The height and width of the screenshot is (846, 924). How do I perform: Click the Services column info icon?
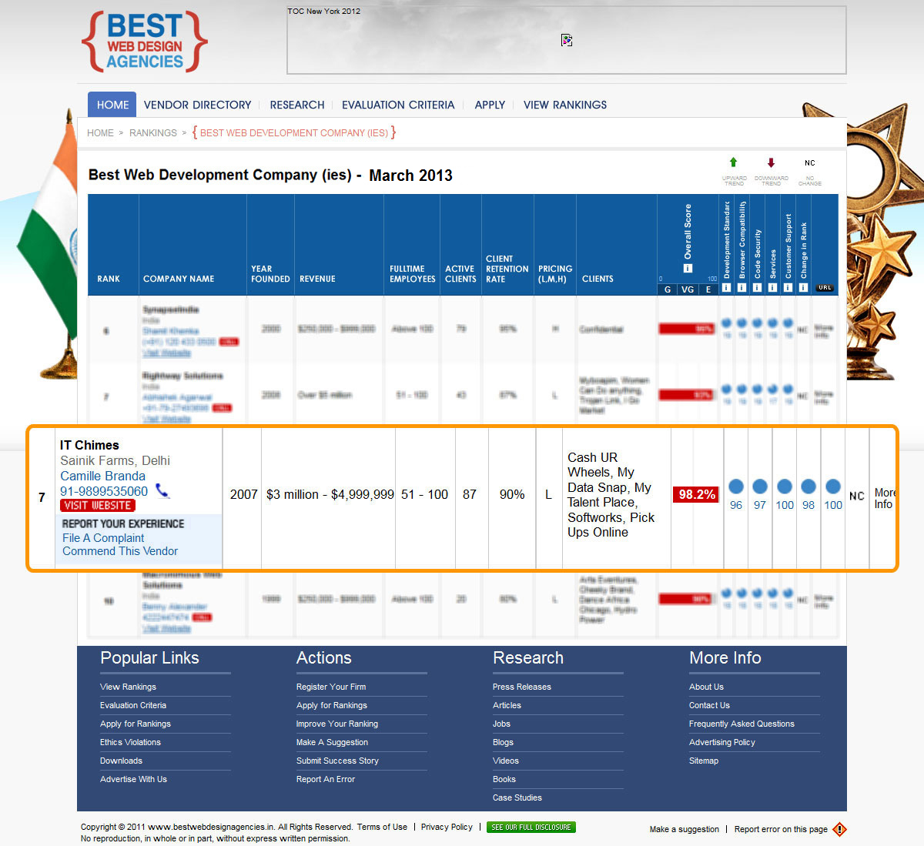pos(772,287)
